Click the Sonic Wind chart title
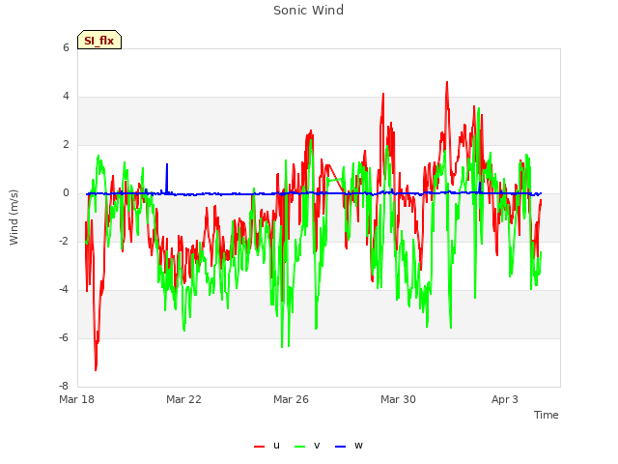The height and width of the screenshot is (464, 618). [309, 11]
